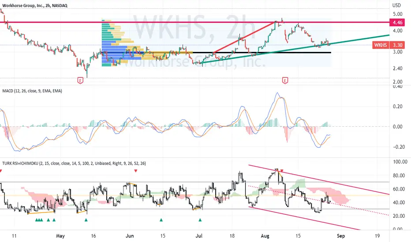This screenshot has width=411, height=242.
Task: Open the USD currency selector
Action: tap(396, 5)
